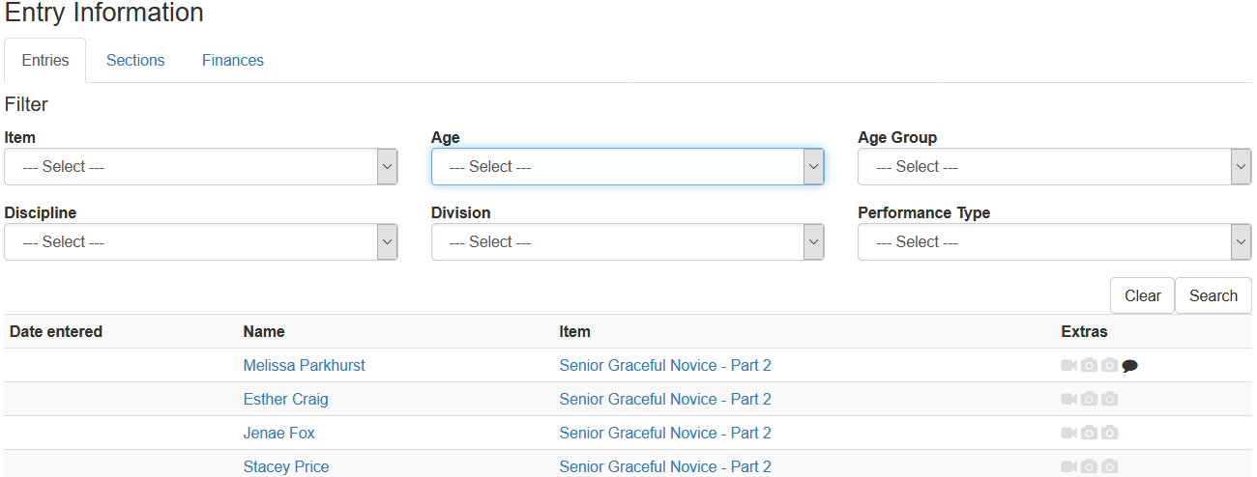Open Esther Craig's Senior Graceful Novice item link

[x=665, y=399]
